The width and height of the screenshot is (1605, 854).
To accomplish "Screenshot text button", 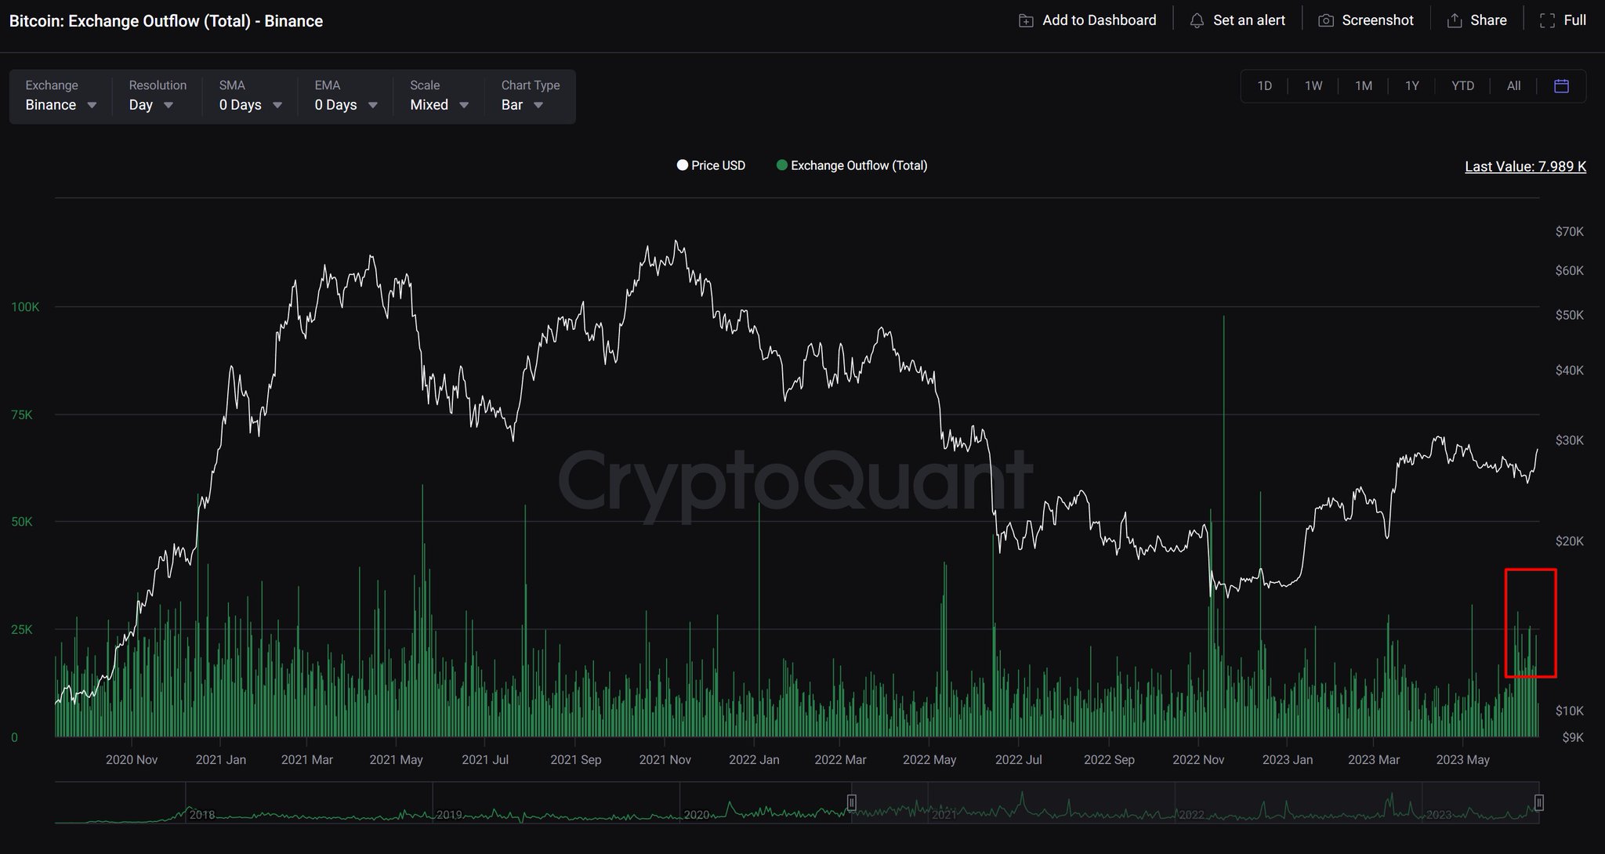I will point(1378,20).
